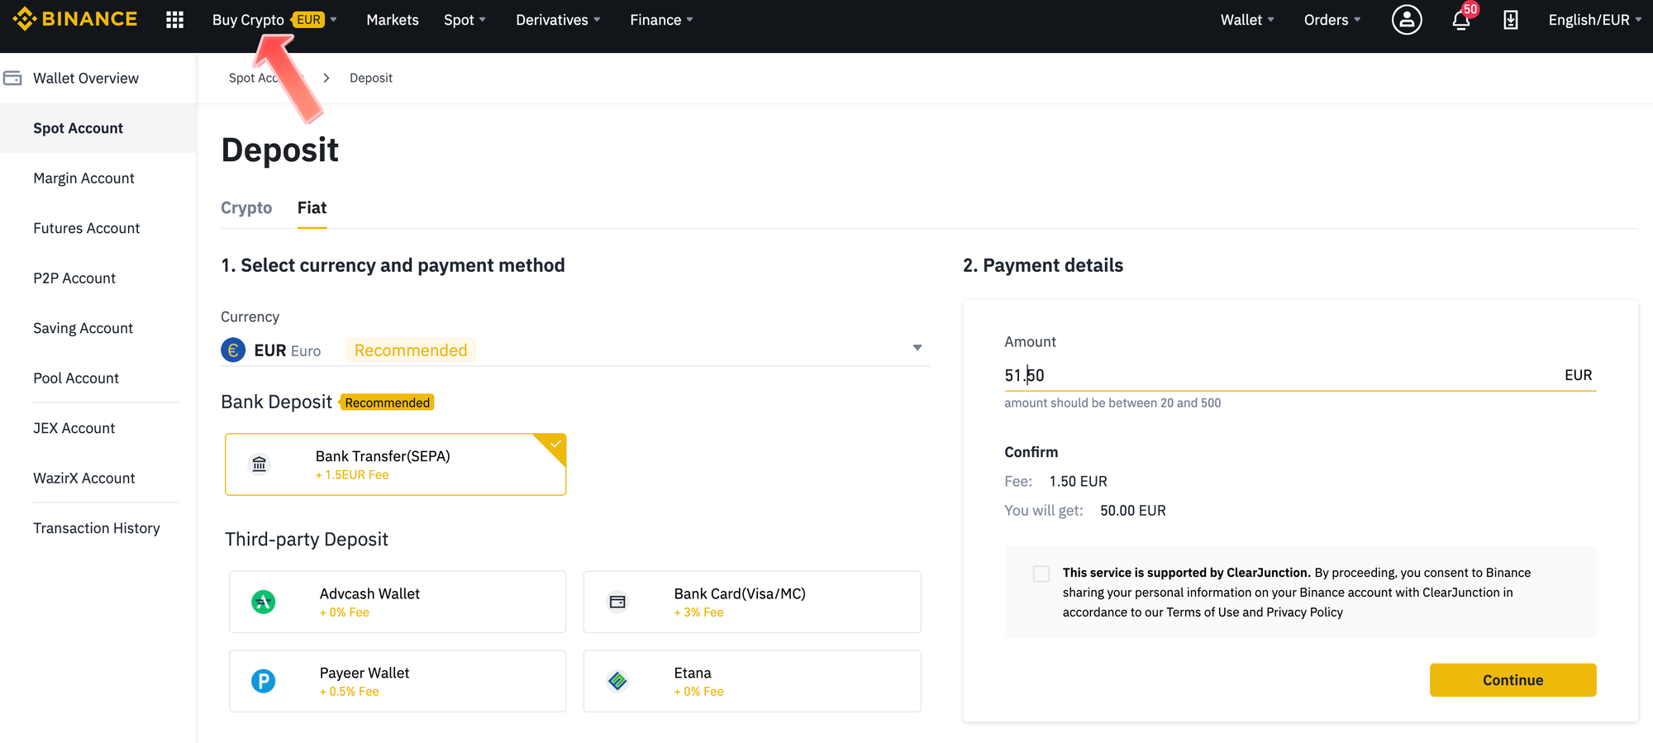Click the Binance logo
1653x743 pixels.
coord(74,19)
